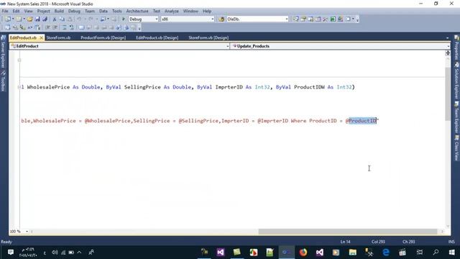Click the Redo toolbar icon
This screenshot has height=259, width=460.
pos(91,19)
